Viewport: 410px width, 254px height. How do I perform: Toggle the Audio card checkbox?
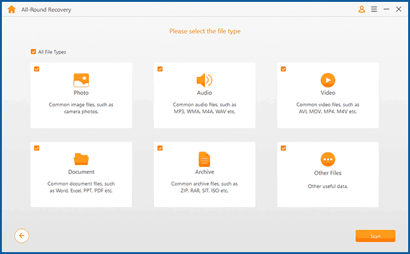point(160,69)
